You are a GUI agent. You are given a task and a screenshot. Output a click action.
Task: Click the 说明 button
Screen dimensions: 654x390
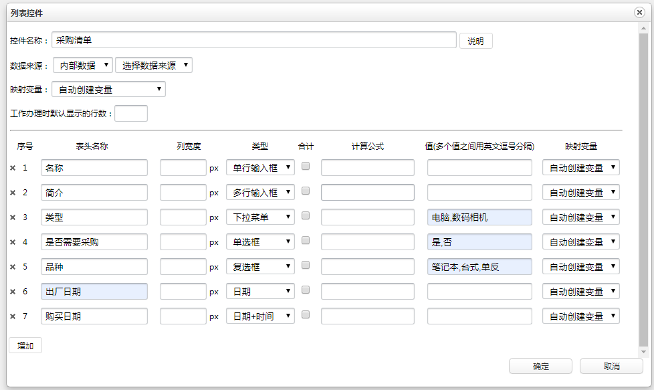tap(475, 41)
